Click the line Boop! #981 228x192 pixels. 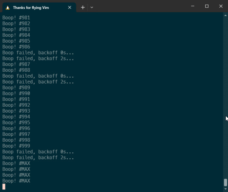[x=16, y=18]
